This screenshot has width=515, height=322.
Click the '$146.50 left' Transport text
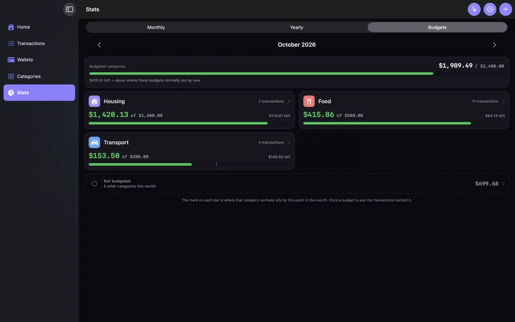[279, 157]
